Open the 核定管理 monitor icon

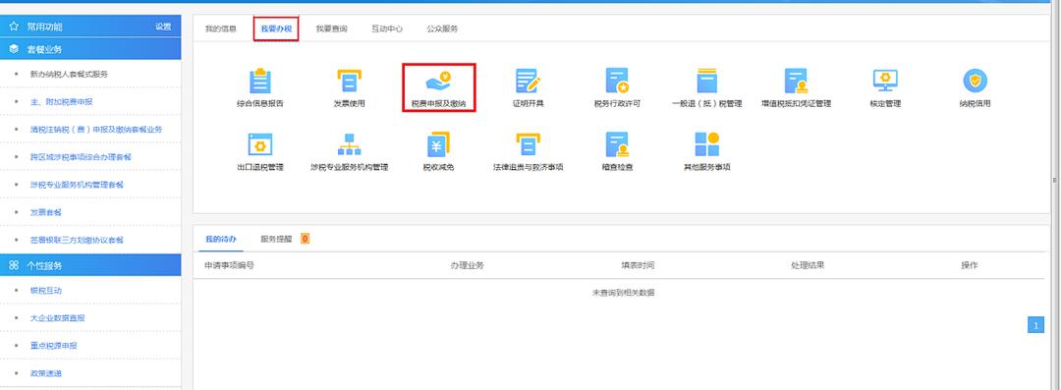tap(885, 82)
